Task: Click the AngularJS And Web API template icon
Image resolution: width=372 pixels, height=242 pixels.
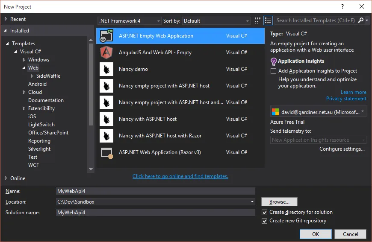Action: pyautogui.click(x=106, y=52)
